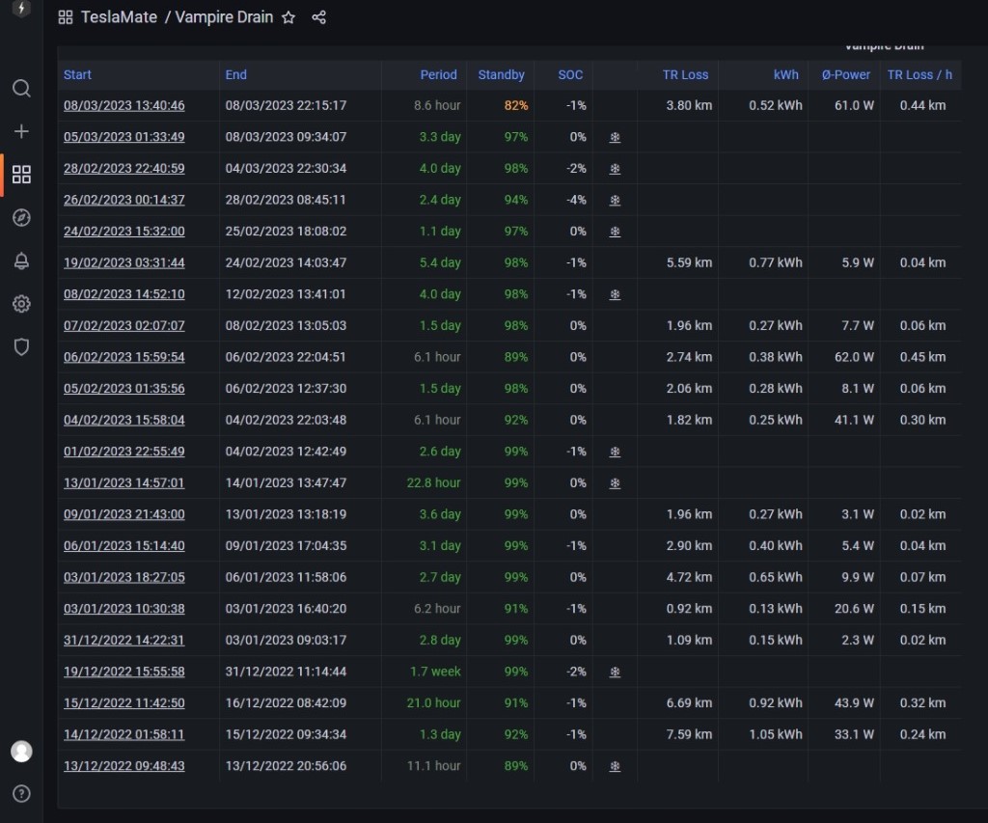Click the Grafana logo at top left
The width and height of the screenshot is (988, 823).
coord(21,9)
